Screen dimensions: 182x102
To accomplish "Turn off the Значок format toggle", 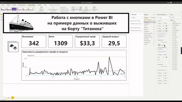I will 166,26.
